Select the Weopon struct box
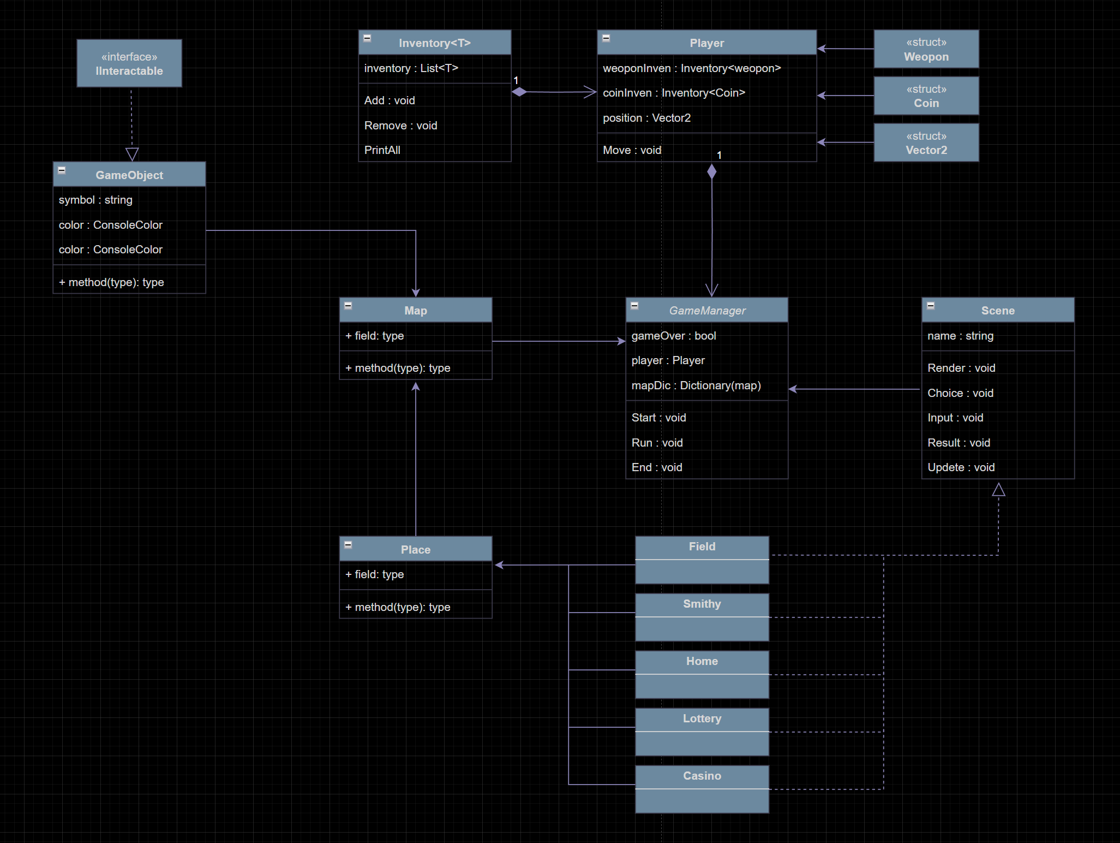The width and height of the screenshot is (1120, 843). [x=926, y=50]
